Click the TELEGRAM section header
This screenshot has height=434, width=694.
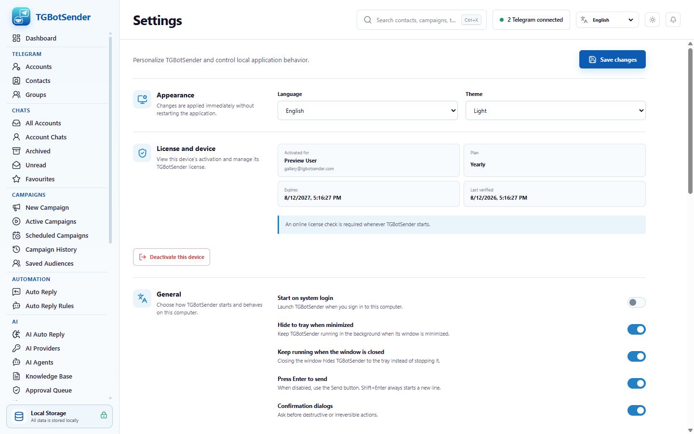point(27,54)
